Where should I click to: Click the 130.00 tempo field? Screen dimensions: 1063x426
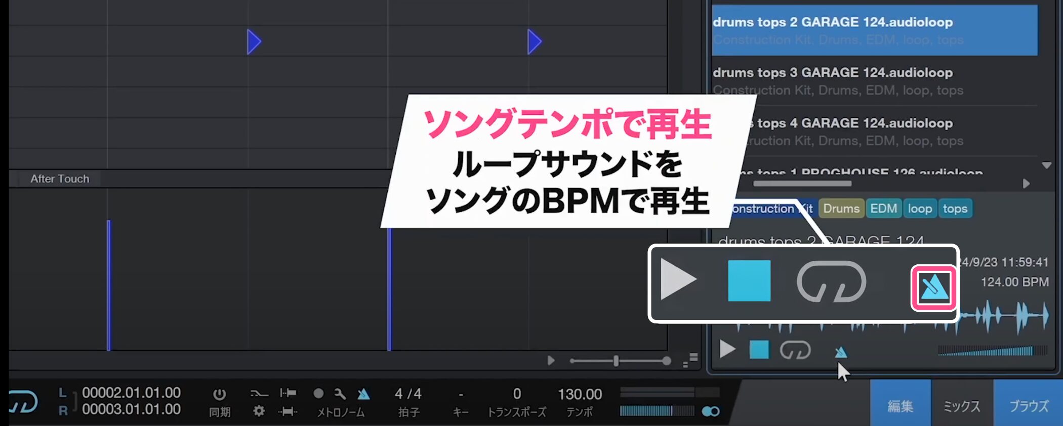tap(580, 394)
